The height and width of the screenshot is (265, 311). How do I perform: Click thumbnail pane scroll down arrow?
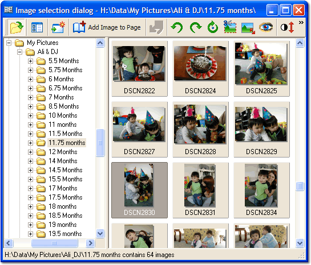(300, 243)
